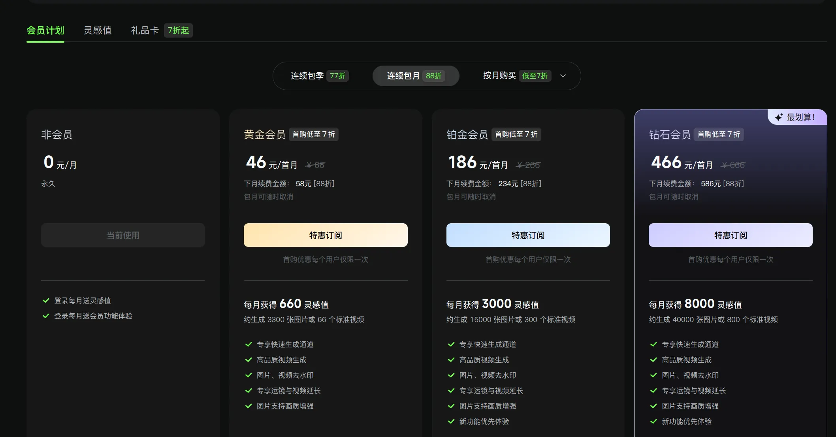Click the diamond plan checkmark for 图片、视频去水印
Image resolution: width=836 pixels, height=437 pixels.
653,375
